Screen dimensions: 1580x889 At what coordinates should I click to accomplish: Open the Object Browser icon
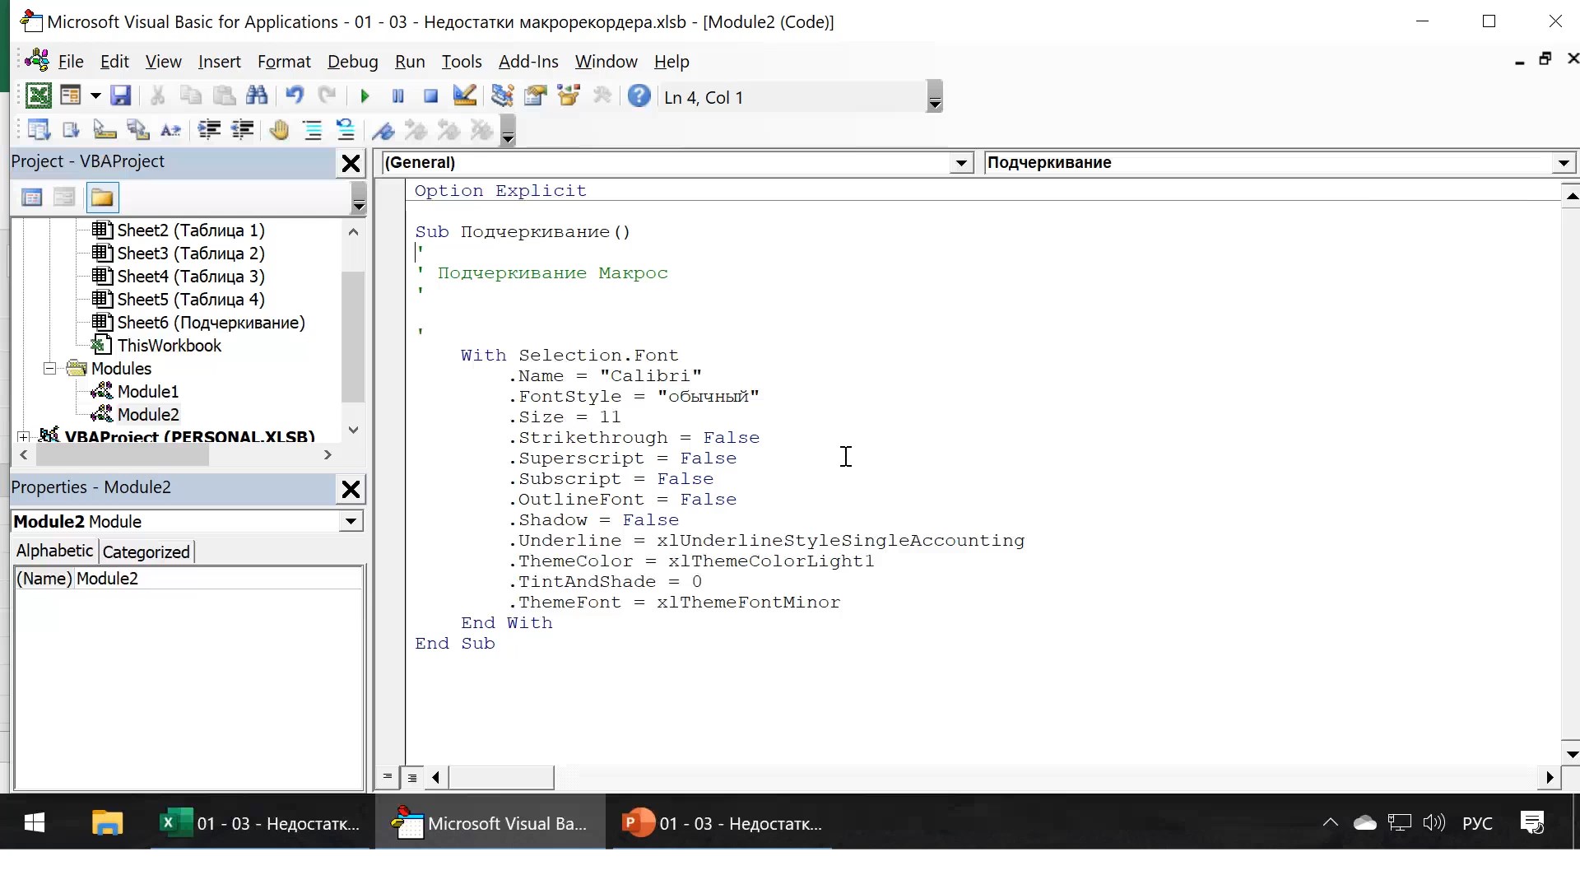(569, 96)
